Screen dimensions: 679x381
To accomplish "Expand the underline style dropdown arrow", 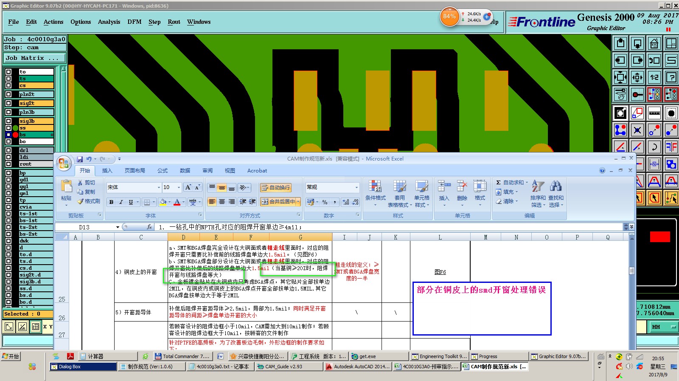I will (x=137, y=202).
